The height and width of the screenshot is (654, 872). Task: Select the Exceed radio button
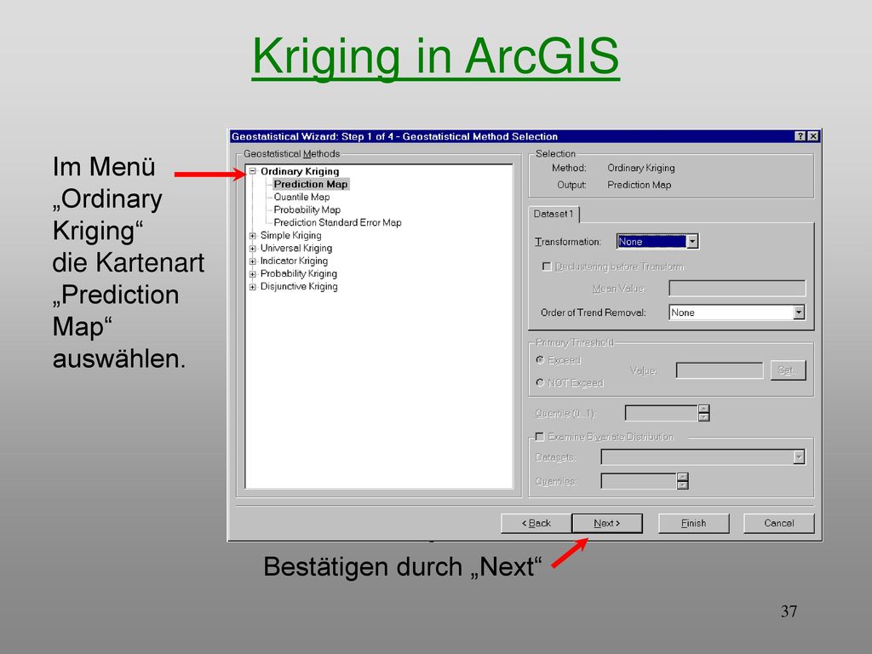[539, 360]
